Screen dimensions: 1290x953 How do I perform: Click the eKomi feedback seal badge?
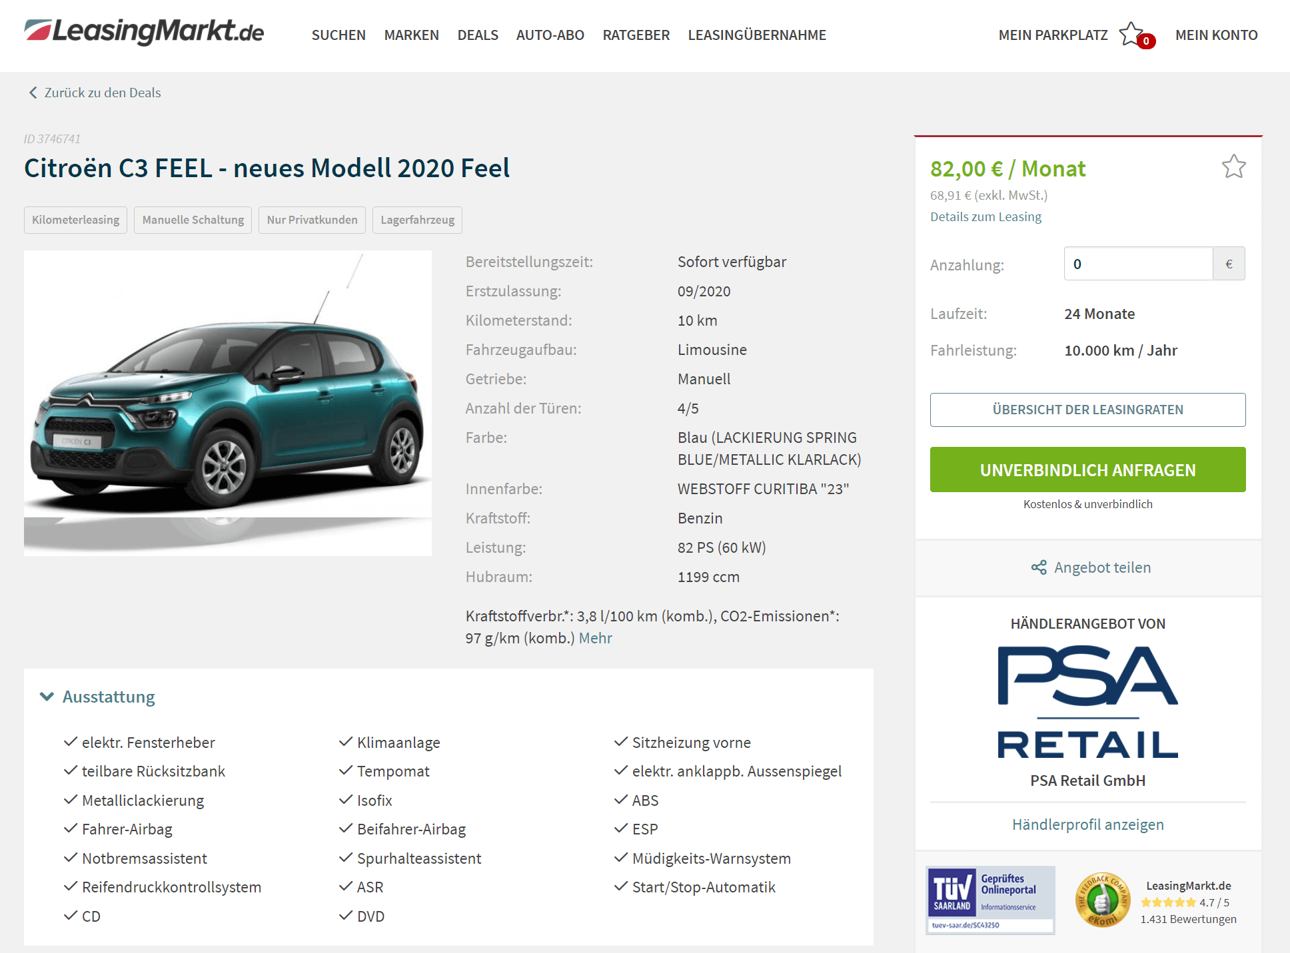point(1103,900)
